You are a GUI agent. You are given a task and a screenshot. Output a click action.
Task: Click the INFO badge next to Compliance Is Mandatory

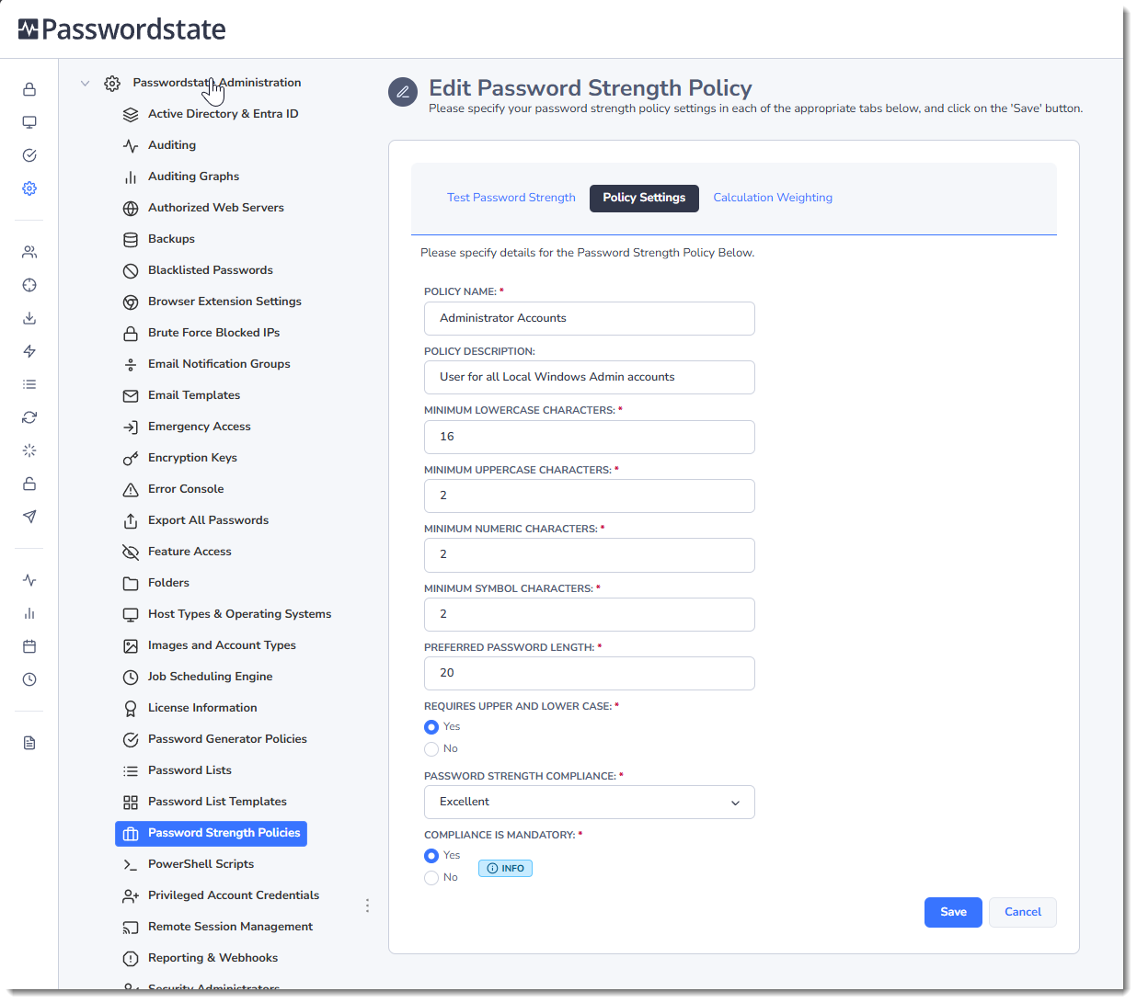click(505, 868)
